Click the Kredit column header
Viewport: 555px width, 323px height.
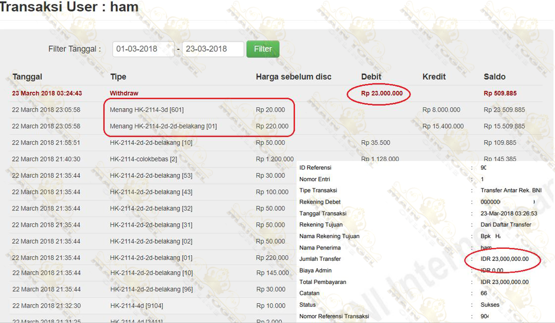pos(434,77)
